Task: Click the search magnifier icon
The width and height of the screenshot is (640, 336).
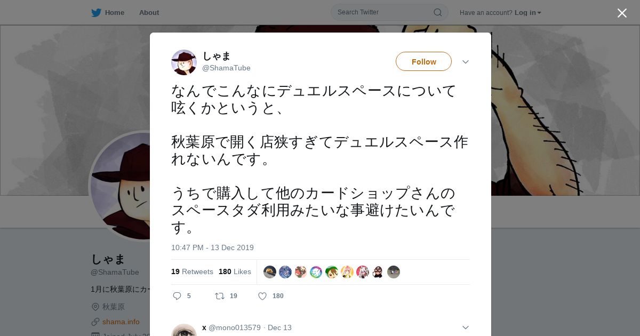Action: click(x=437, y=12)
